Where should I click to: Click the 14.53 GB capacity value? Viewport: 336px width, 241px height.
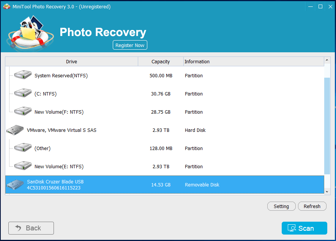[x=161, y=185]
